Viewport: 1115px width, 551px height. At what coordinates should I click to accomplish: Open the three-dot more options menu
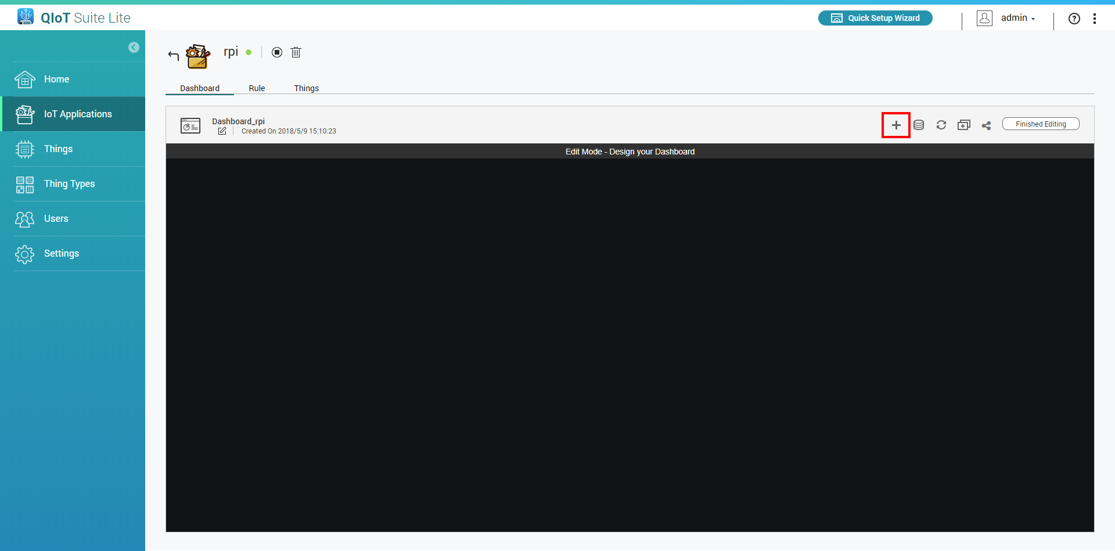(1095, 19)
